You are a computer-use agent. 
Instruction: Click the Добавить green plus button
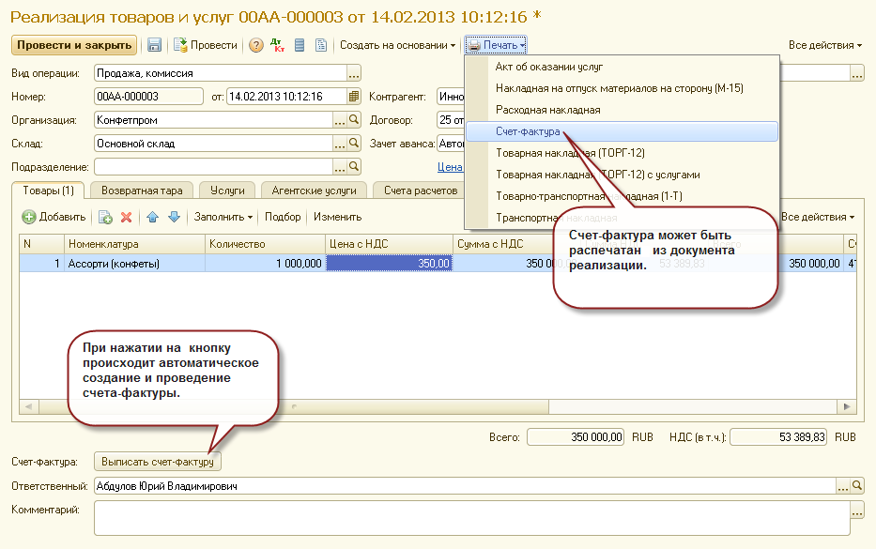pyautogui.click(x=54, y=217)
